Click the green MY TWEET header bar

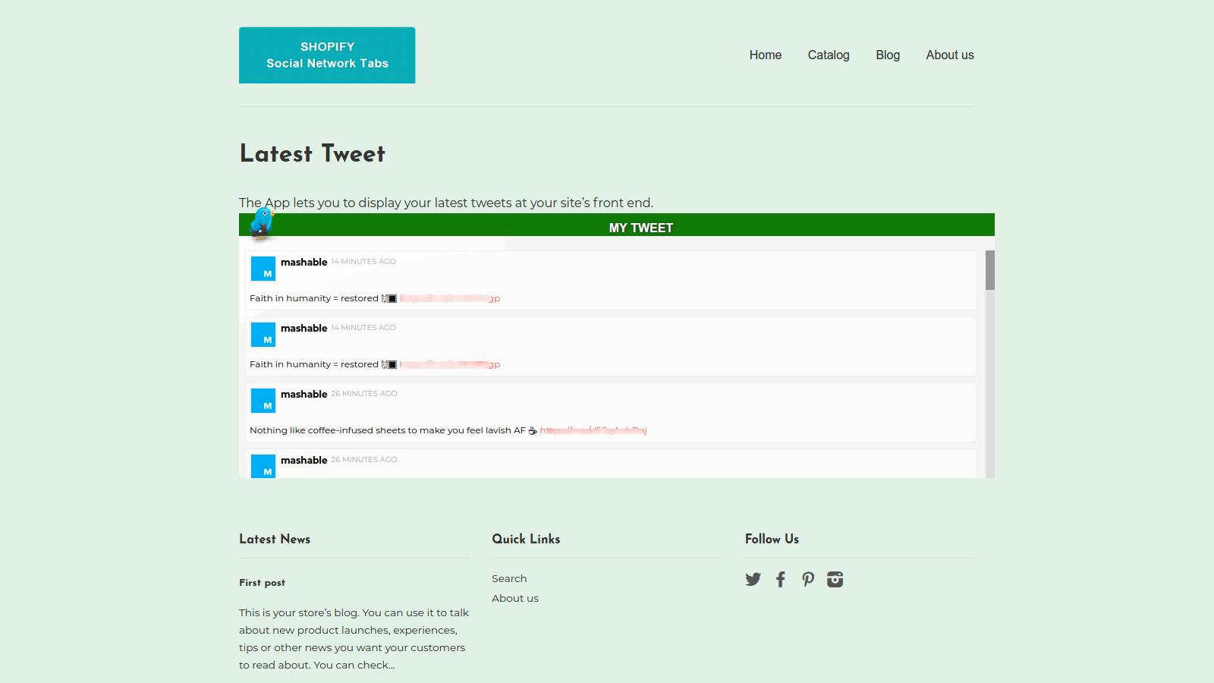coord(640,227)
